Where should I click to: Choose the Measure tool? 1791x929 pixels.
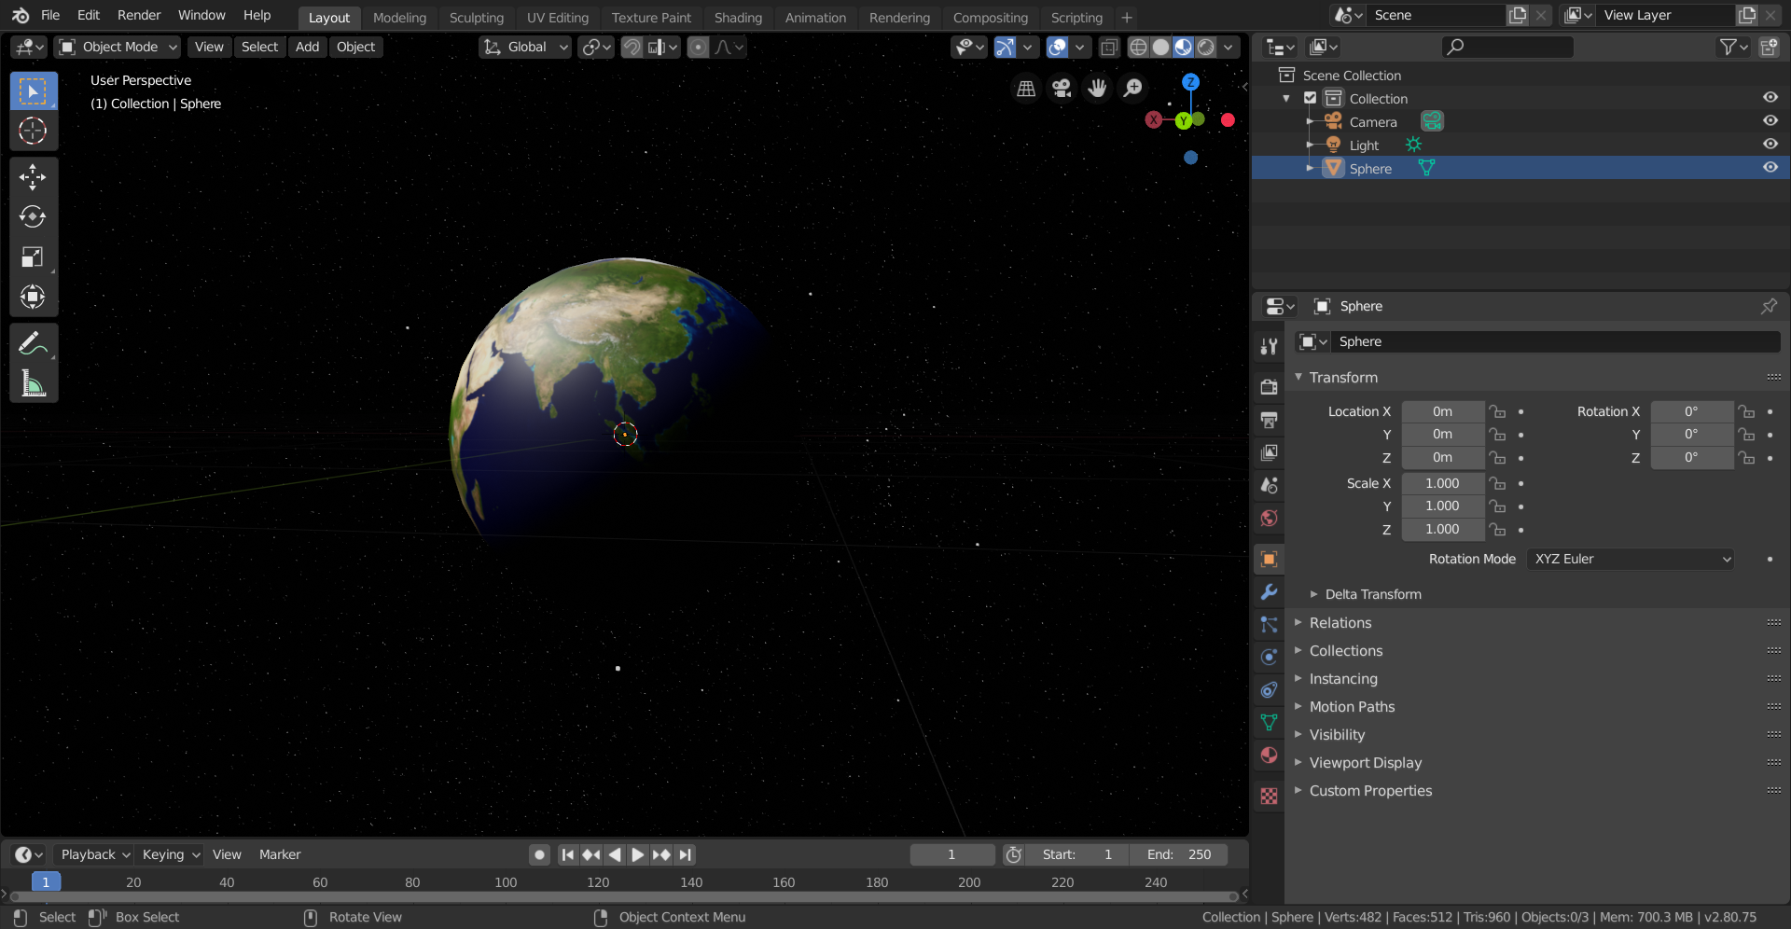(x=33, y=383)
